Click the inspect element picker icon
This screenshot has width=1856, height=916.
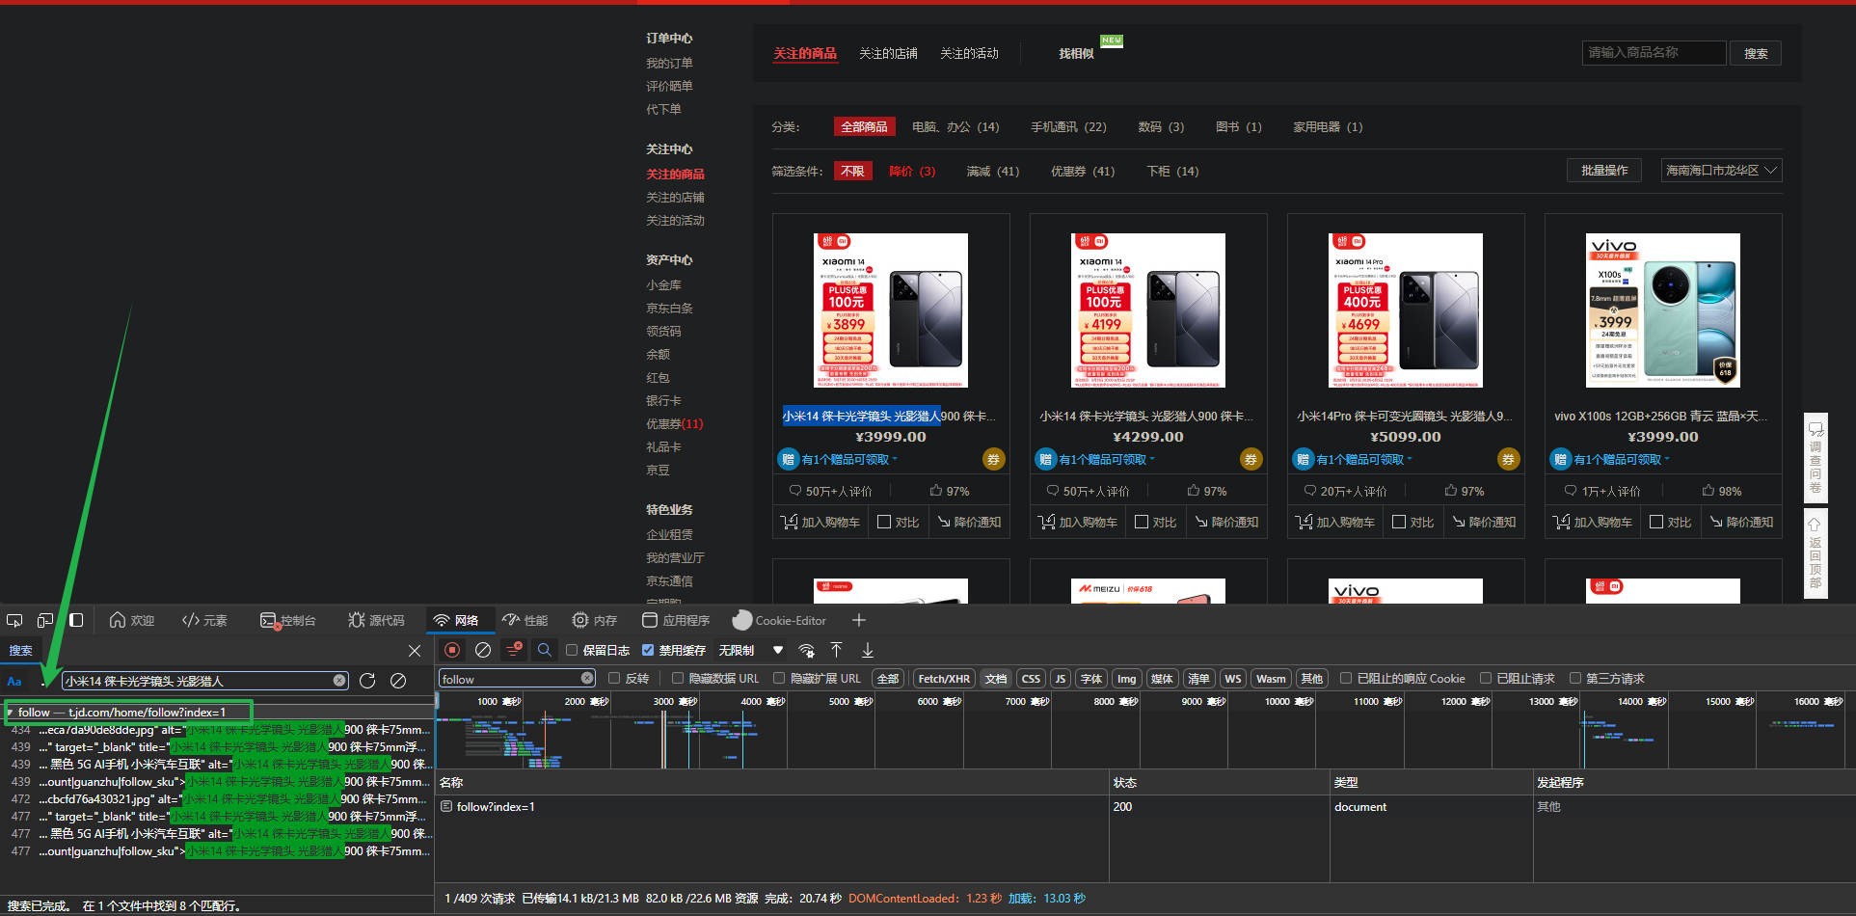coord(14,620)
